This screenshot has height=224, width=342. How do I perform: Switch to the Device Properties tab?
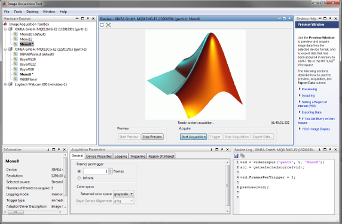coord(99,156)
